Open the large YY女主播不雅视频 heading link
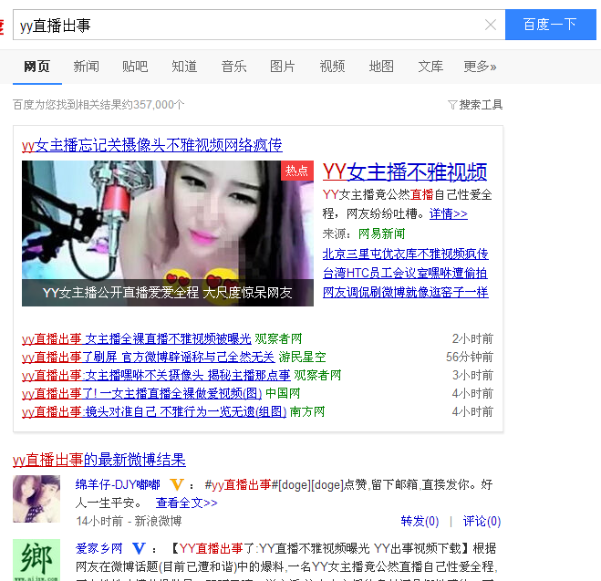The image size is (601, 581). tap(405, 171)
